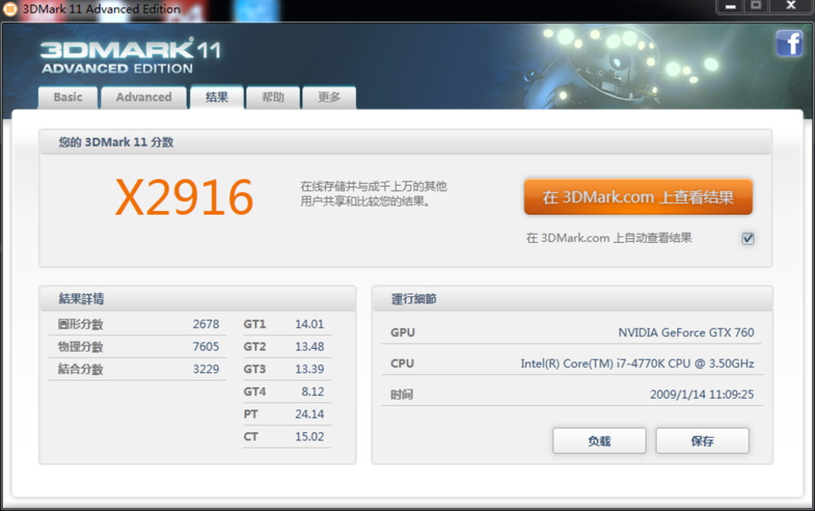Screen dimensions: 815x511
Task: Close the 3DMark 11 window
Action: (791, 7)
